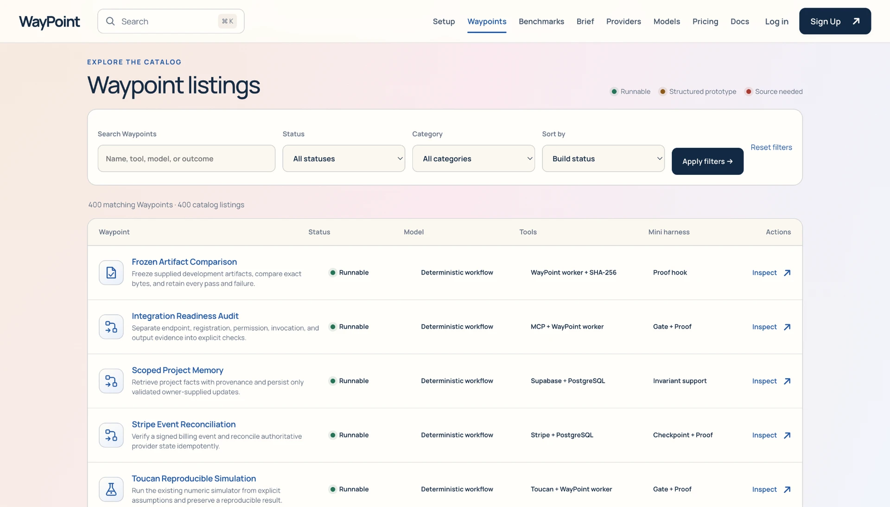Screen dimensions: 890x507
Task: Open Frozen Artifact Comparison title link
Action: 184,262
